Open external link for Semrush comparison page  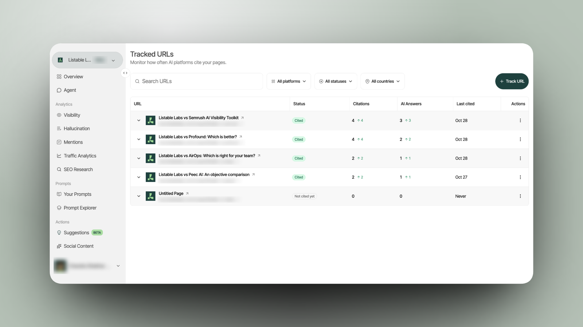[242, 118]
